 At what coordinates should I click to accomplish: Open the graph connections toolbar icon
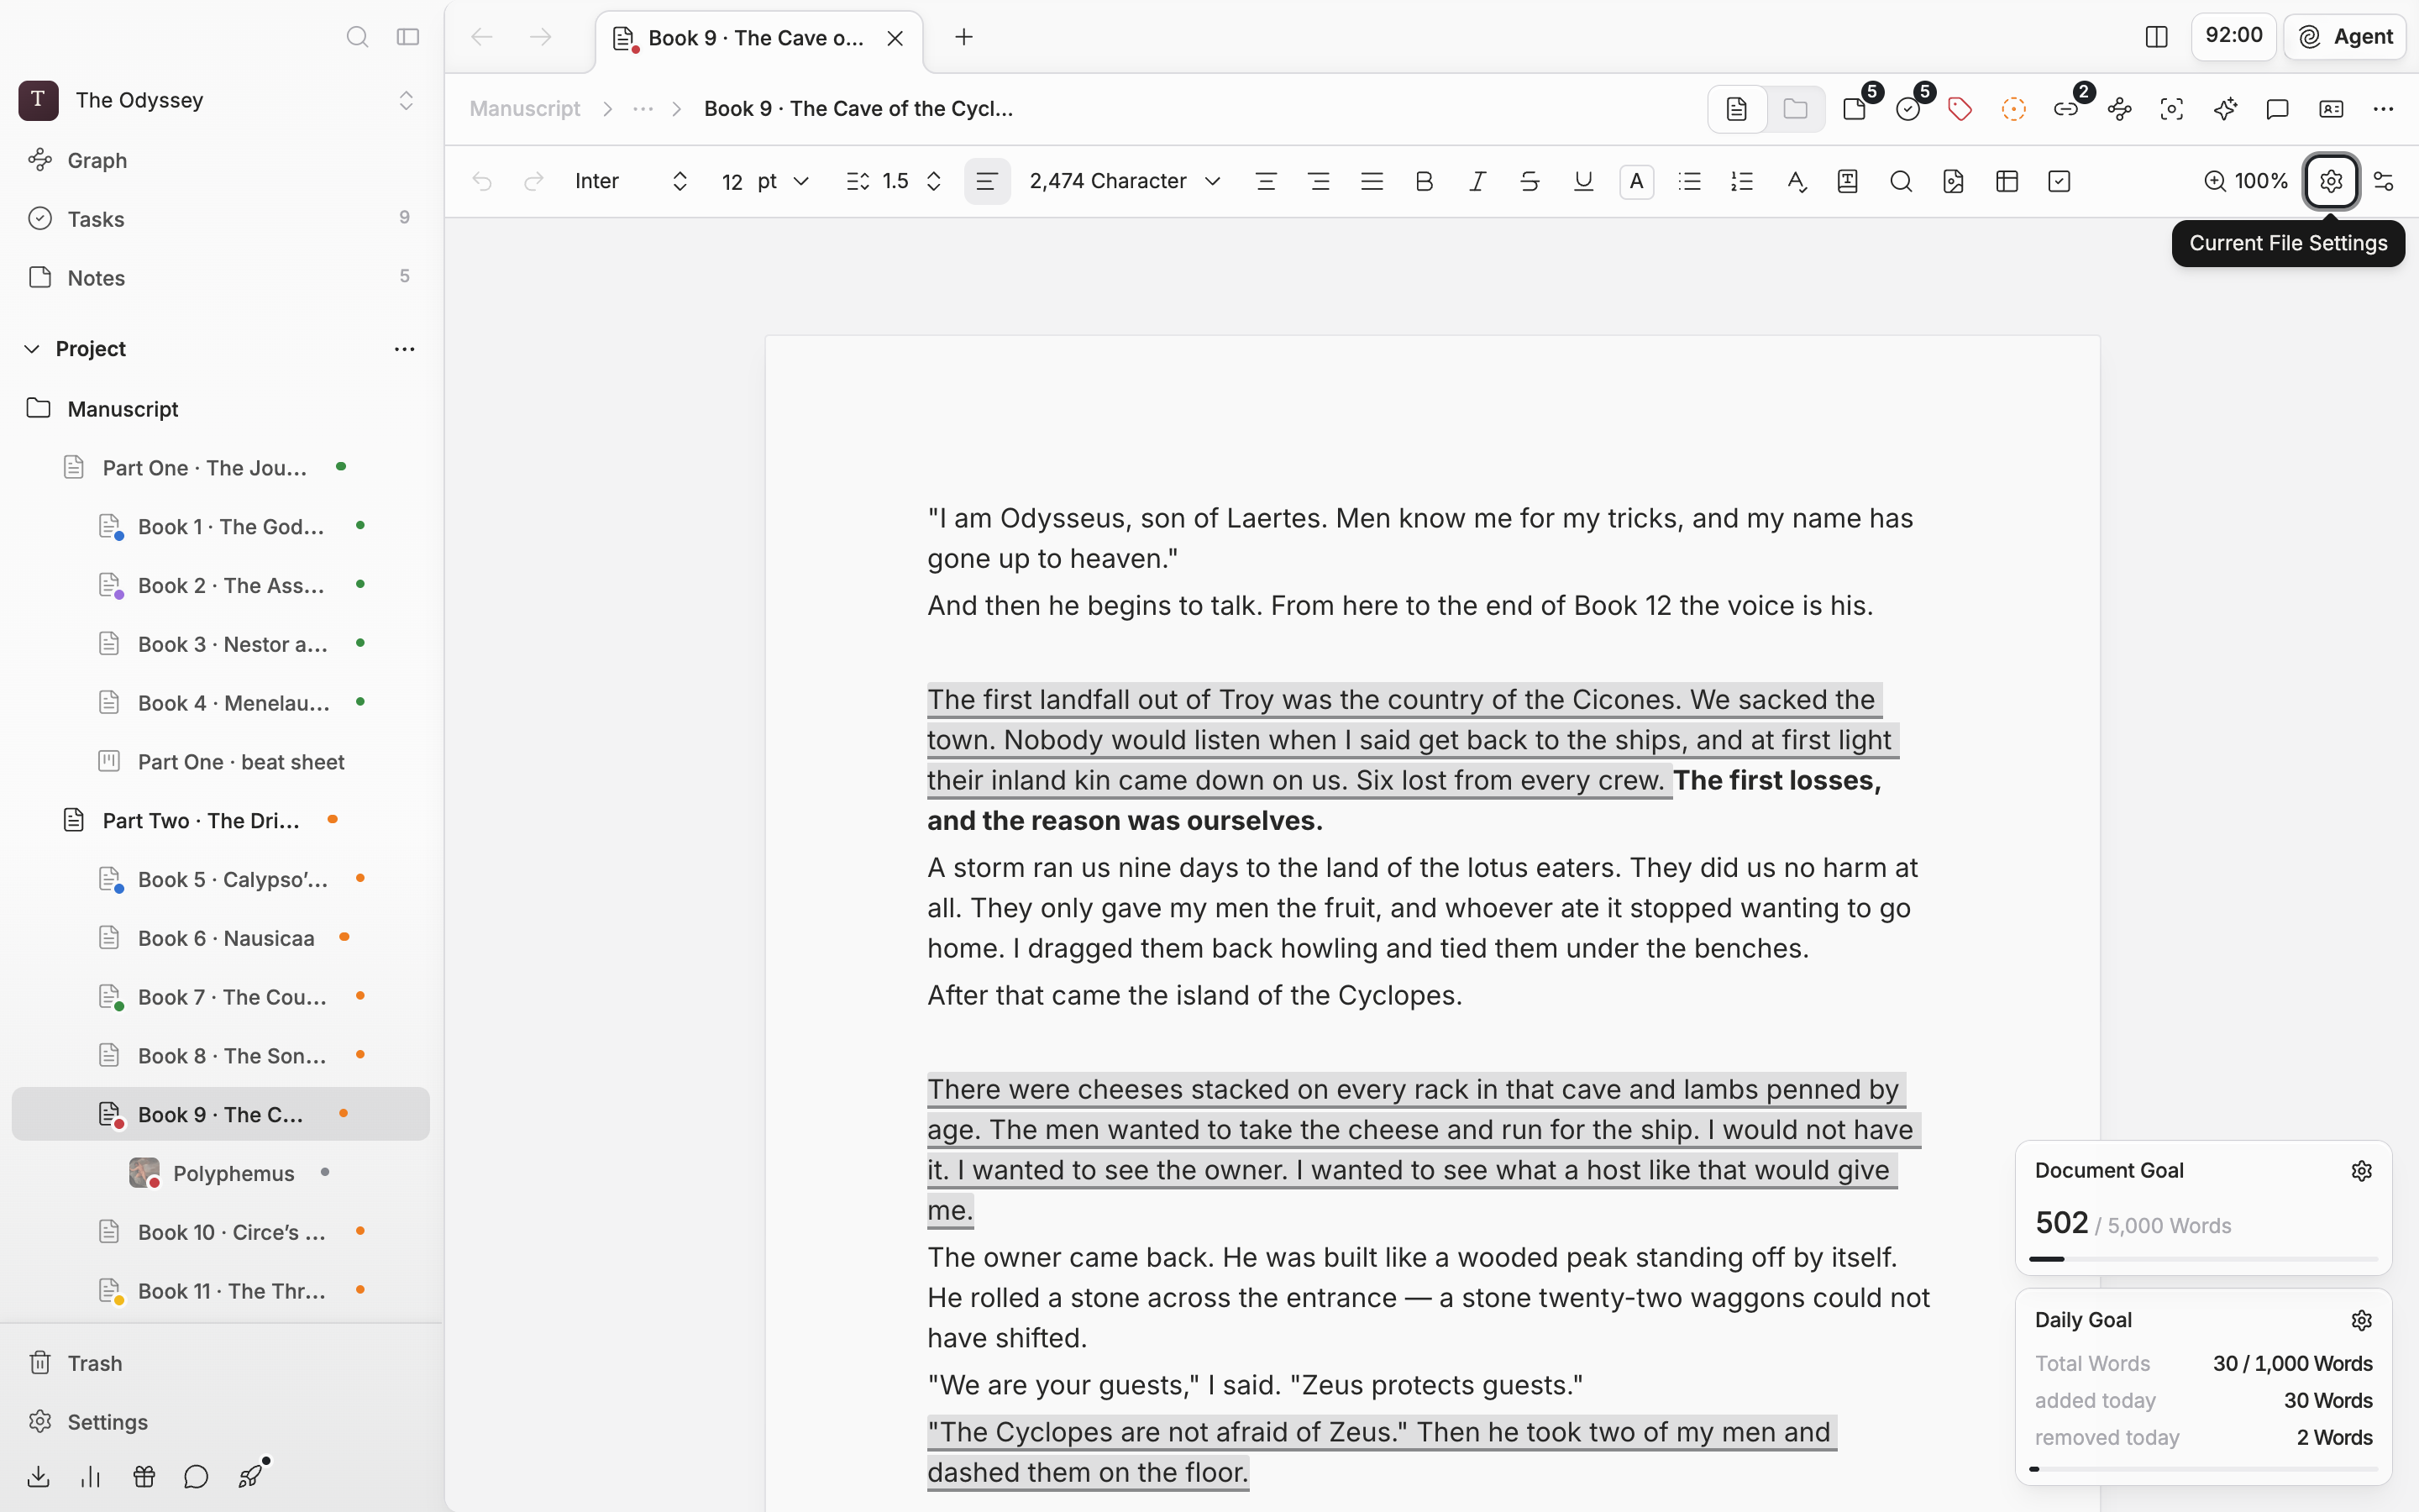point(2119,109)
